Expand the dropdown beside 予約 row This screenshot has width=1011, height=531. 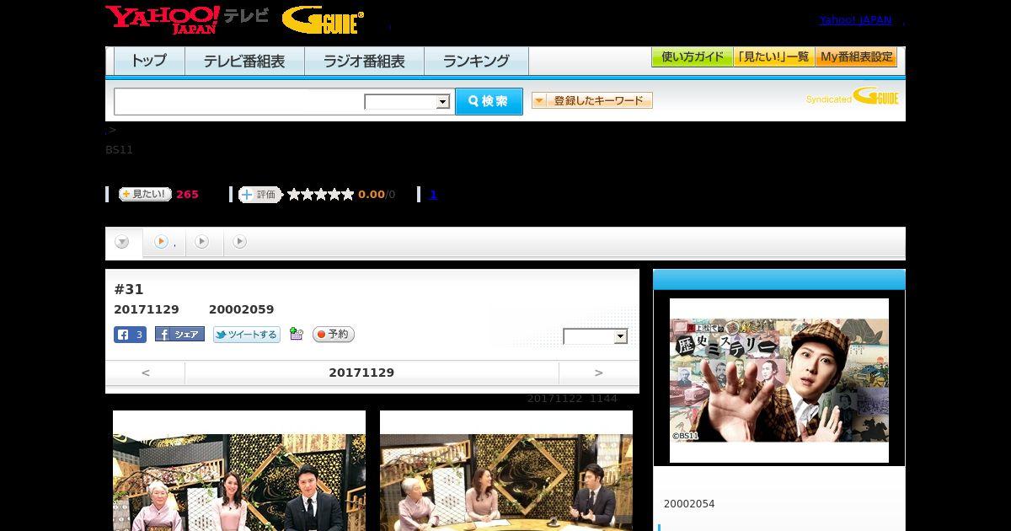point(596,336)
